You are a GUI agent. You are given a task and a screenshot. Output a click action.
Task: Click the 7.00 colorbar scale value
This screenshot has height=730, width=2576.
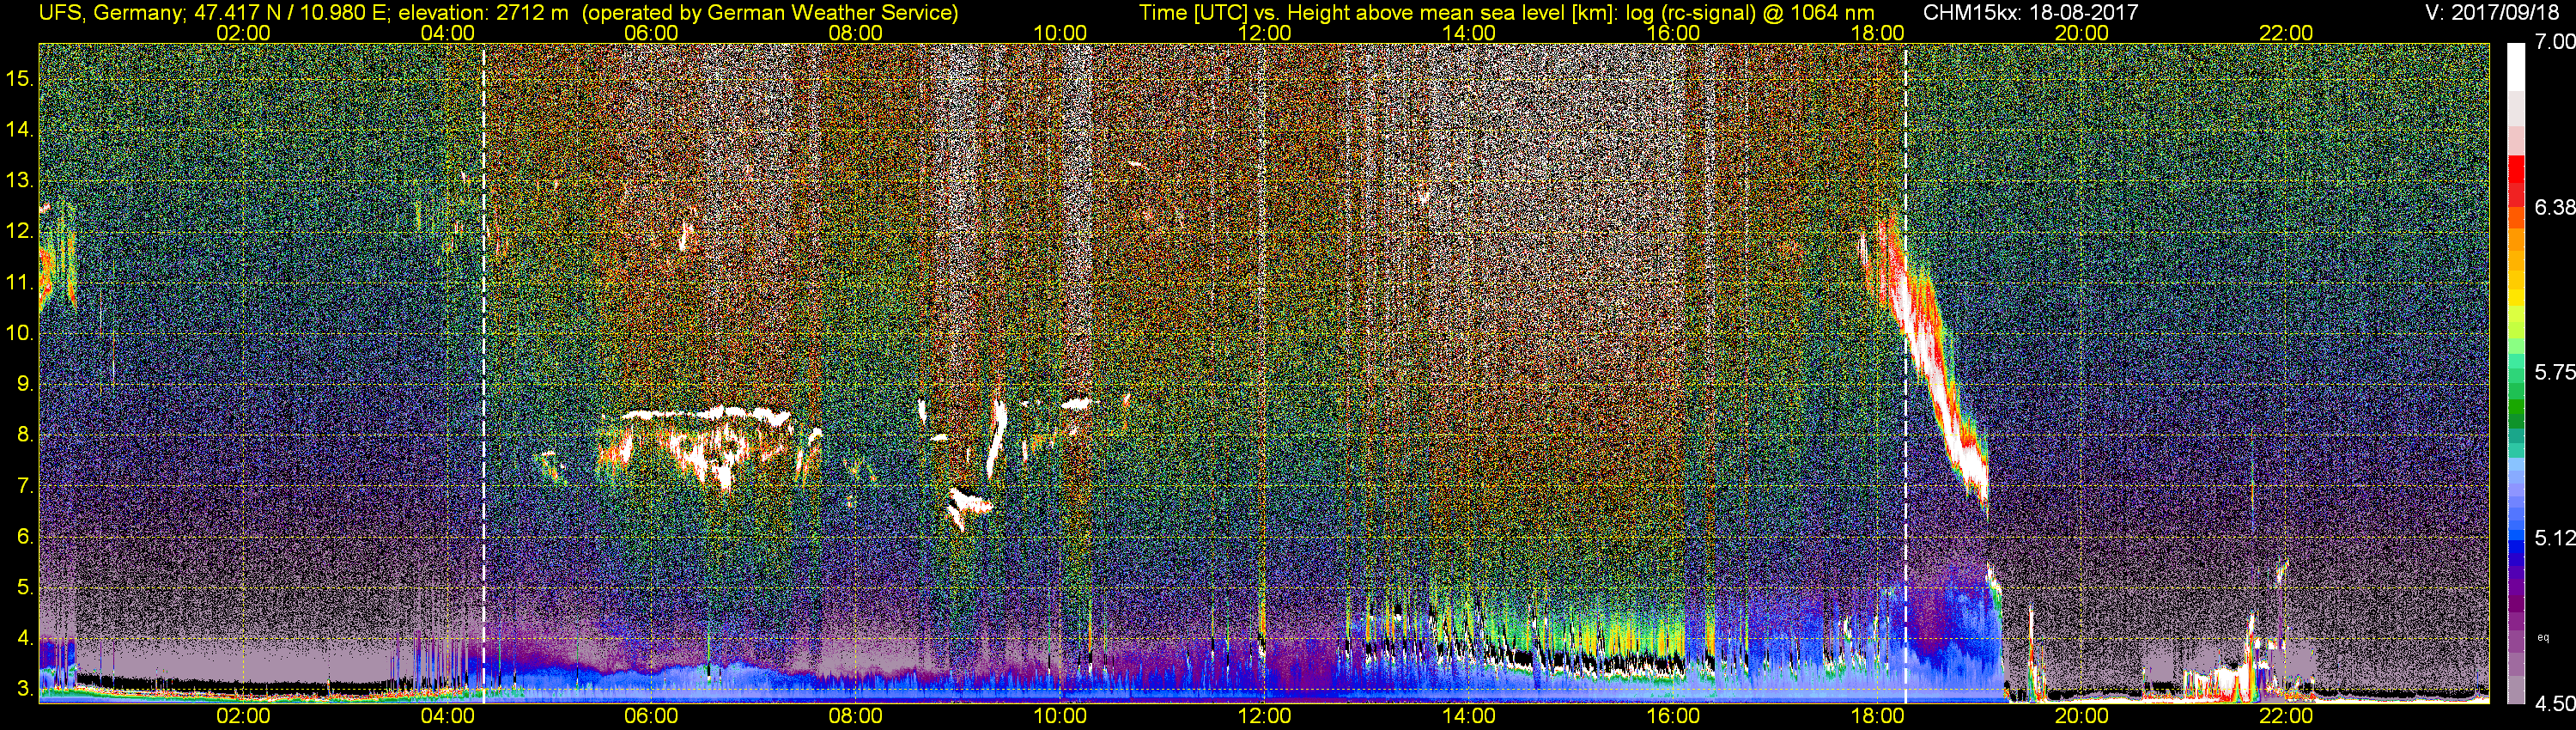[2555, 42]
